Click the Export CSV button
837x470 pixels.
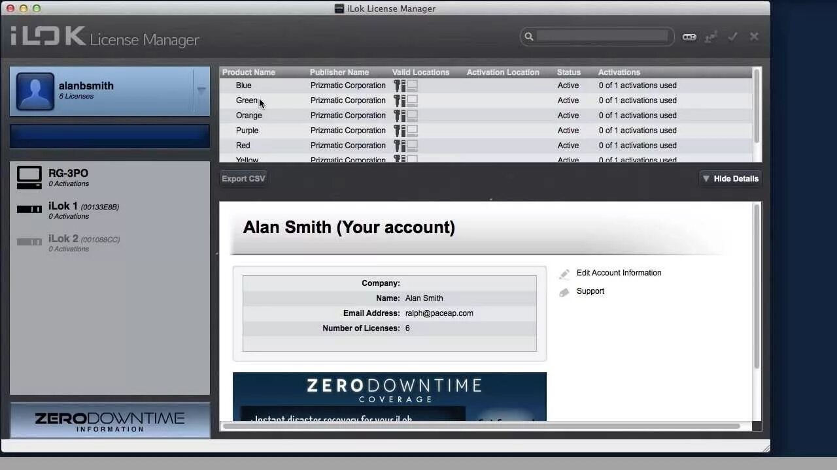243,179
